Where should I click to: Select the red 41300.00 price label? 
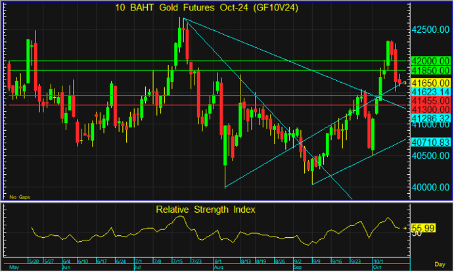point(431,110)
